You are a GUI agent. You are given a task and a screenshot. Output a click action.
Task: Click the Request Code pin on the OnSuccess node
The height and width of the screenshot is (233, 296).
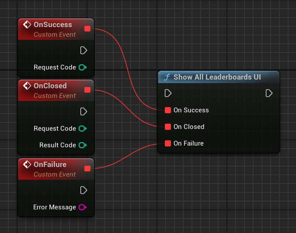coord(82,67)
